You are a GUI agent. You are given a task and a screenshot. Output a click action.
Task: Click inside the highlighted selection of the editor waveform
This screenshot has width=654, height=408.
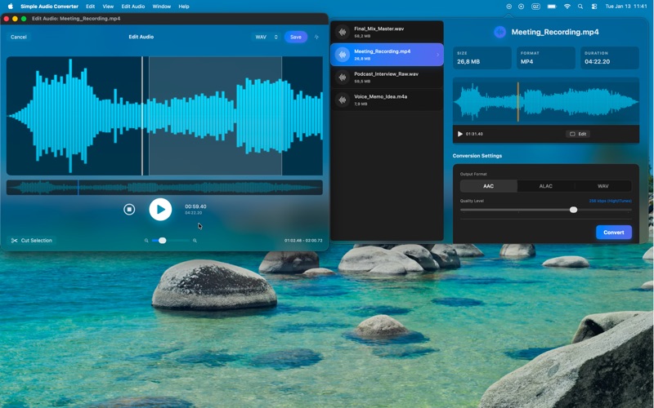[x=215, y=116]
